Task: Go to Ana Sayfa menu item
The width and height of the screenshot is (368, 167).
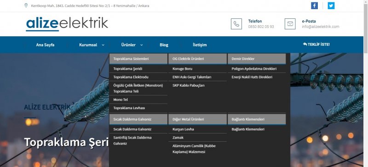Action: click(x=45, y=45)
